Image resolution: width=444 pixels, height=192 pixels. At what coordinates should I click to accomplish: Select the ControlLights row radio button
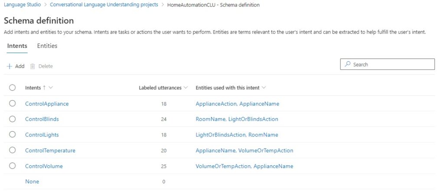click(x=12, y=135)
